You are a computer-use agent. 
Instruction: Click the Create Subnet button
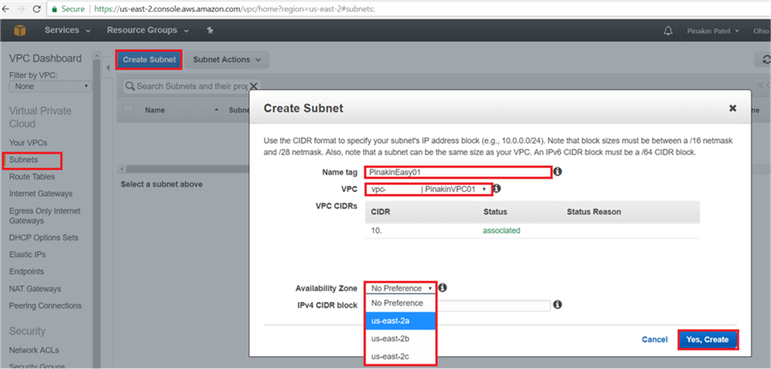tap(149, 59)
